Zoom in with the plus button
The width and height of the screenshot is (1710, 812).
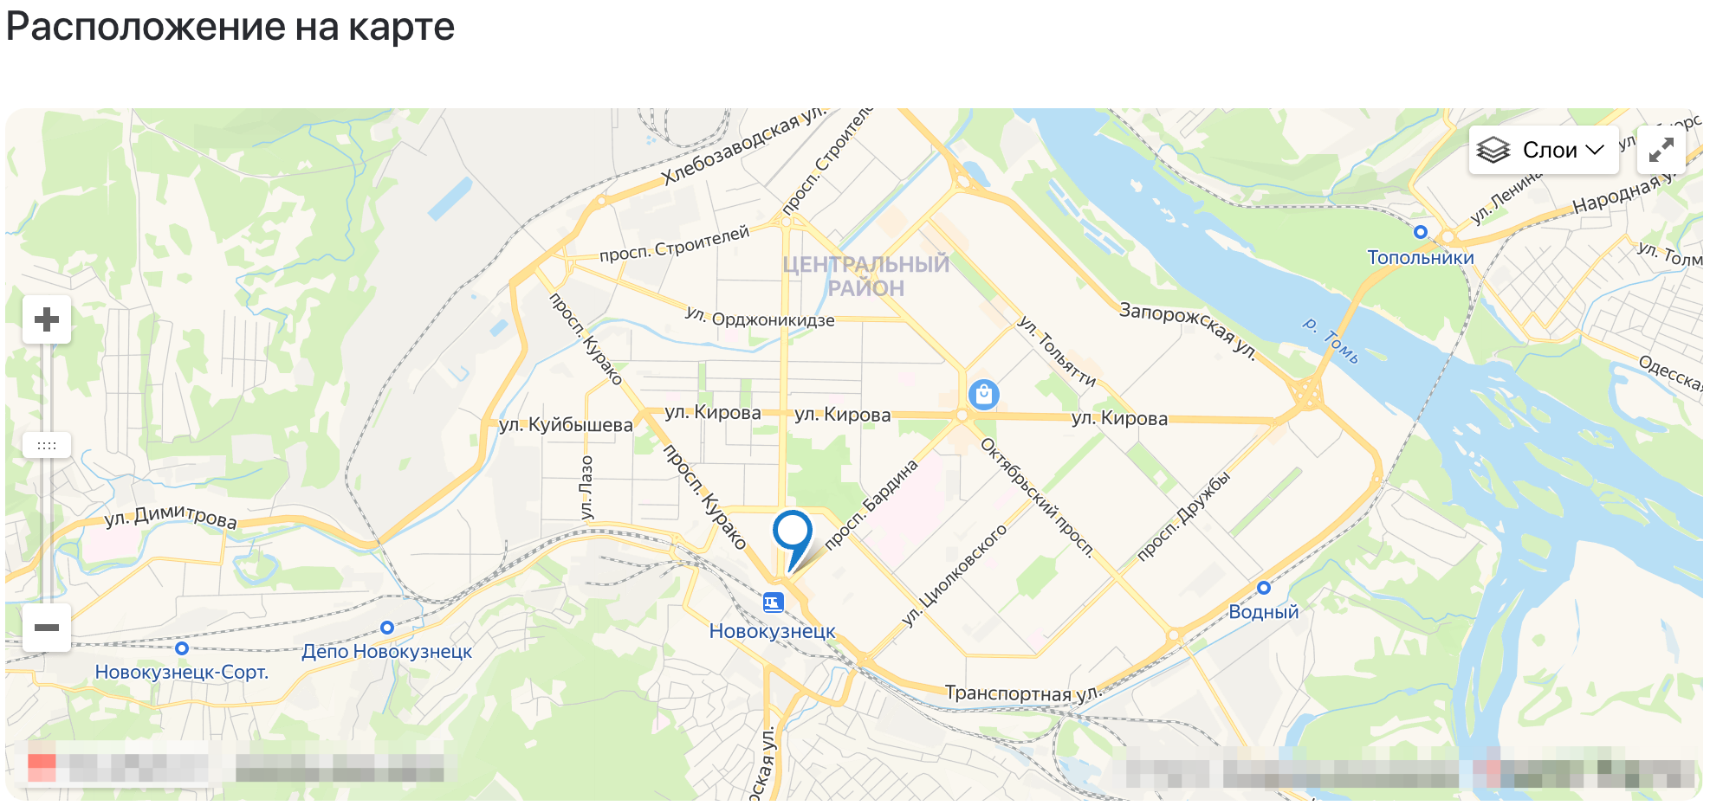tap(47, 319)
